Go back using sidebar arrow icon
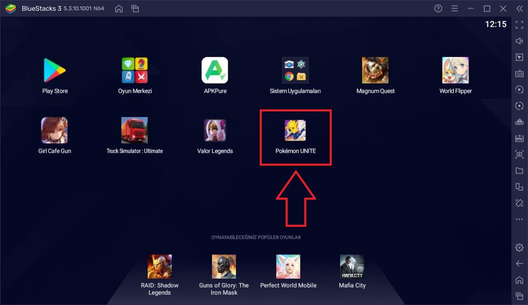The height and width of the screenshot is (305, 528). (520, 264)
